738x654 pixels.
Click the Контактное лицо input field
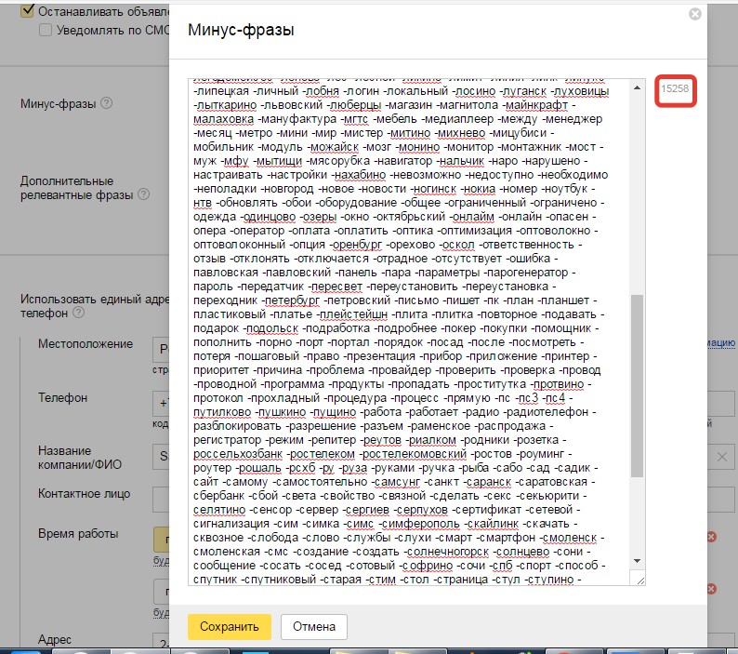point(161,499)
